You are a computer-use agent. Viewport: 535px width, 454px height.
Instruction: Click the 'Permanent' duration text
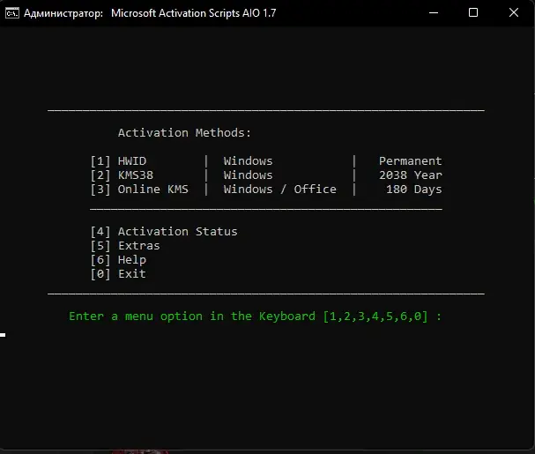pyautogui.click(x=410, y=161)
